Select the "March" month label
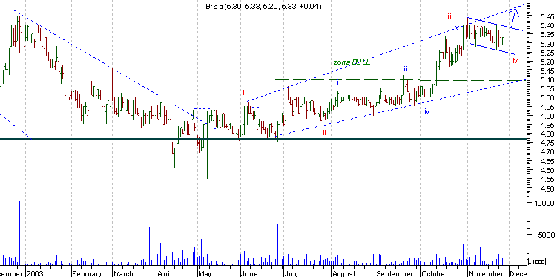Viewport: 557px width, 277px height. [123, 274]
